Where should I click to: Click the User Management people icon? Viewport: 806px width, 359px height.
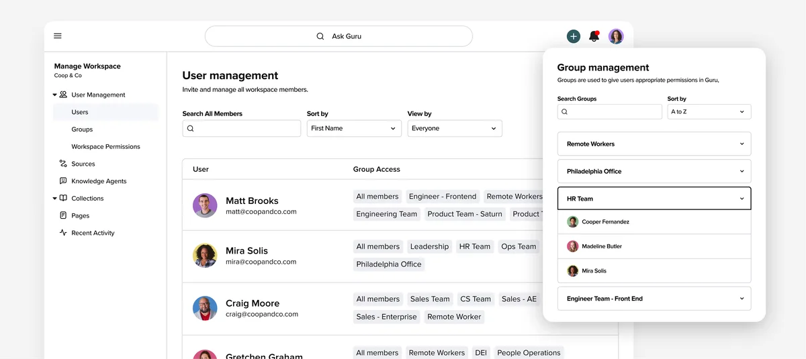point(63,95)
